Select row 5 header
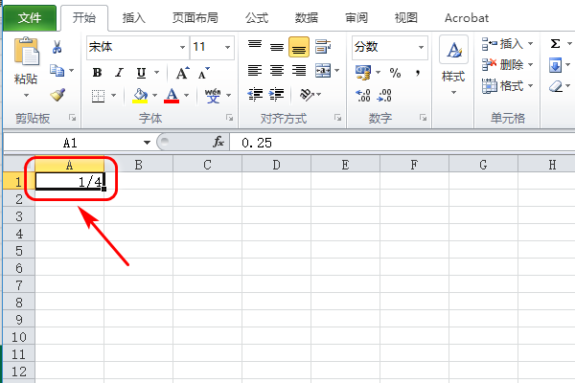The width and height of the screenshot is (575, 383). point(19,251)
